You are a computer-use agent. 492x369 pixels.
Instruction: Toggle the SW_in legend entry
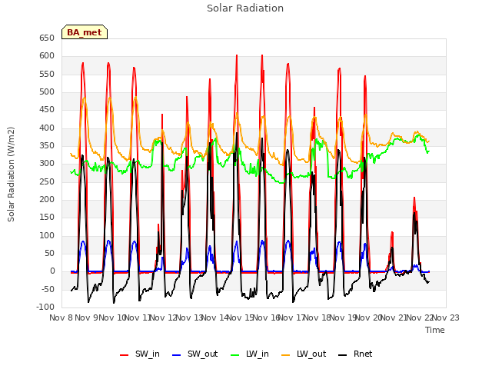pos(140,354)
